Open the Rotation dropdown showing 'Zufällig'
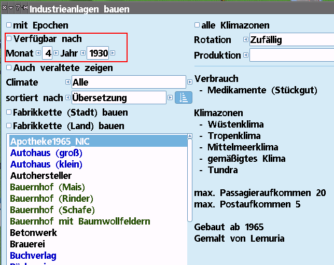Viewport: 334px width, 265px height. [290, 40]
